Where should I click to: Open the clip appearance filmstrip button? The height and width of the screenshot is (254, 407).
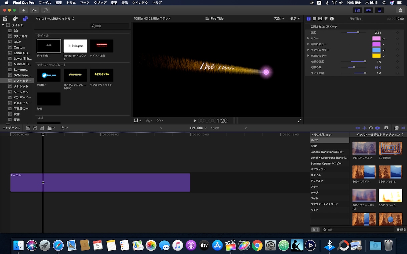386,128
